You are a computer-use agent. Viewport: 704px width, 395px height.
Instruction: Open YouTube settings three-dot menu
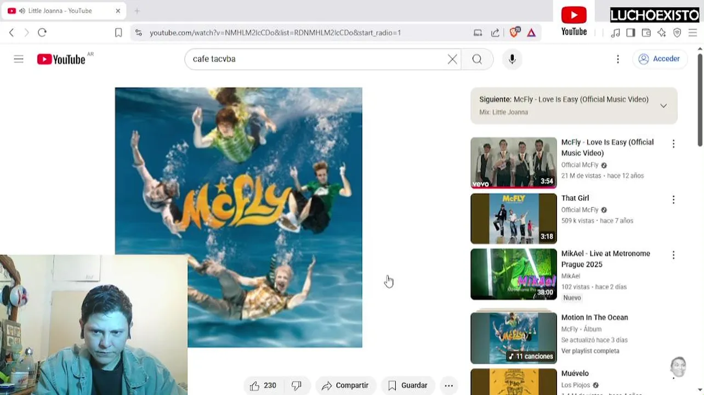coord(618,59)
